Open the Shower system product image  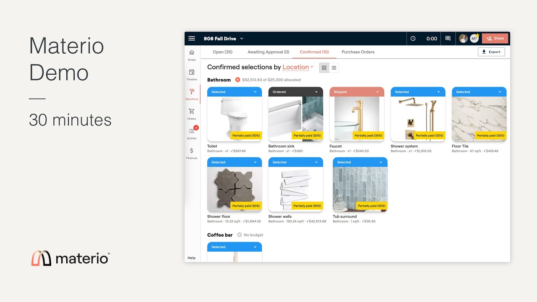coord(418,119)
